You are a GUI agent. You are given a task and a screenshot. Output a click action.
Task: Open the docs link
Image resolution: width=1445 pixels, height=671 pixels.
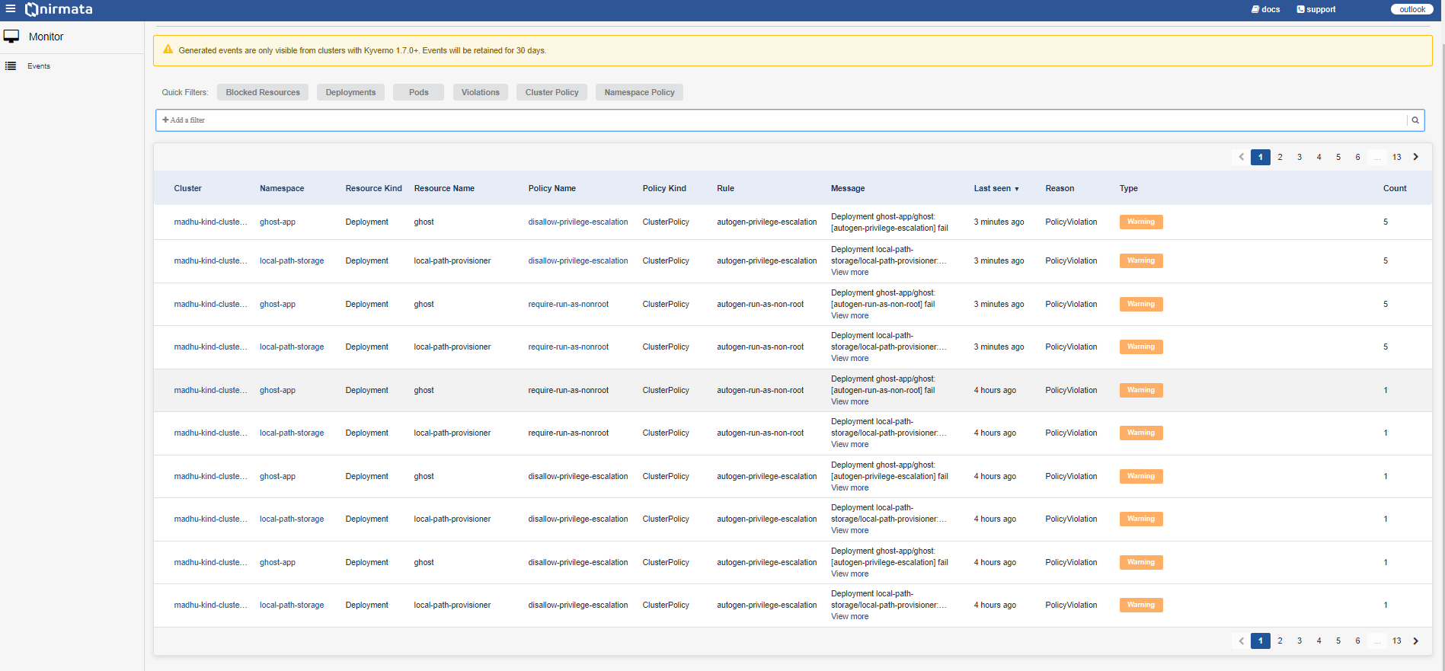click(x=1265, y=9)
